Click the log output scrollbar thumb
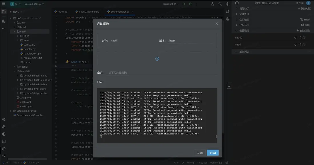 point(216,137)
